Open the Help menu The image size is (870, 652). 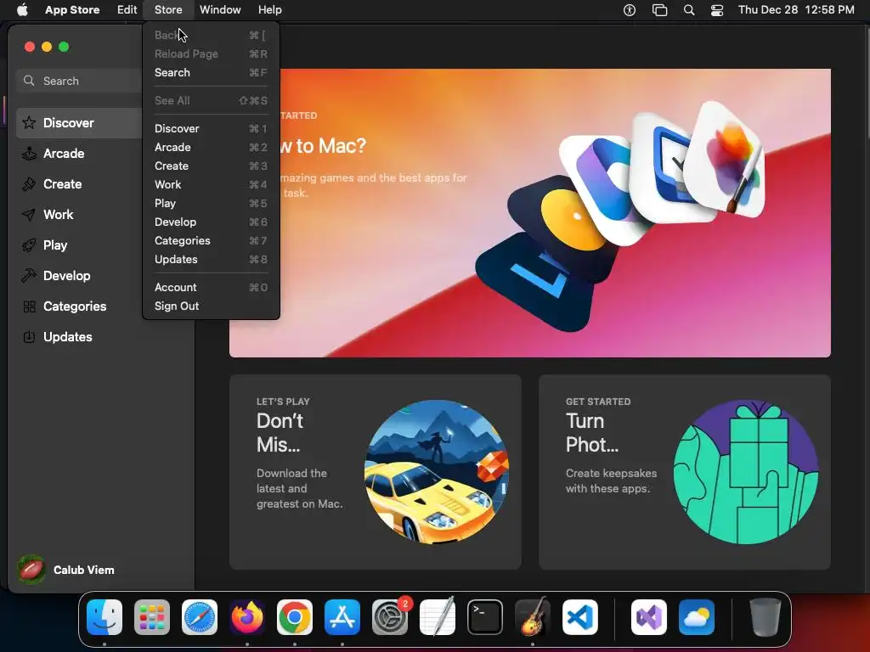click(270, 10)
